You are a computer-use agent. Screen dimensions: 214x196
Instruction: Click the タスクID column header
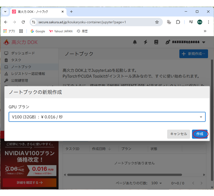tap(72, 149)
